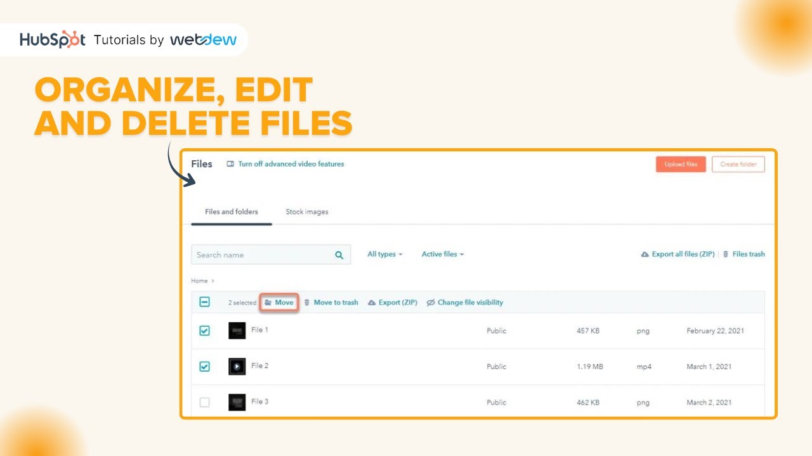Focus the Search name field

pyautogui.click(x=271, y=255)
